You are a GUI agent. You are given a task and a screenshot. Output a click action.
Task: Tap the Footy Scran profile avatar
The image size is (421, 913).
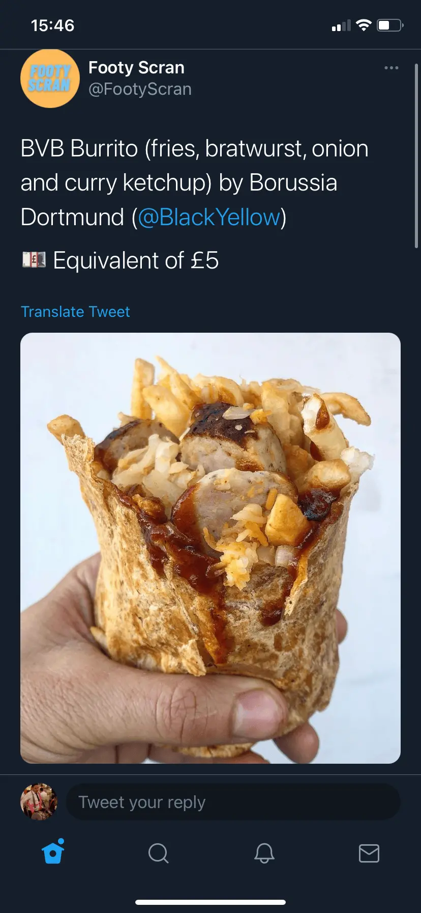click(x=50, y=78)
